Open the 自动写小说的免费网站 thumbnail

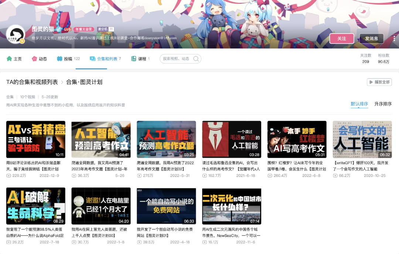166,206
